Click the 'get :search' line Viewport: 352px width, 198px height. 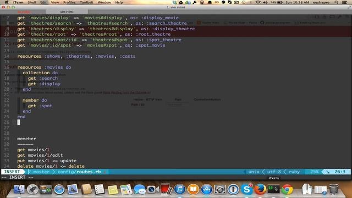click(x=43, y=78)
